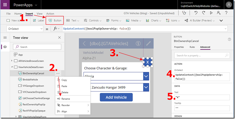The height and width of the screenshot is (119, 235).
Task: Click the Undo arrow icon
Action: pyautogui.click(x=196, y=13)
